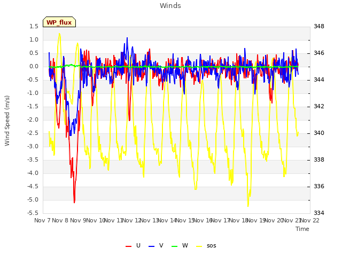Toggle the U series legend entry
Viewport: 342px width, 256px height.
pyautogui.click(x=133, y=245)
